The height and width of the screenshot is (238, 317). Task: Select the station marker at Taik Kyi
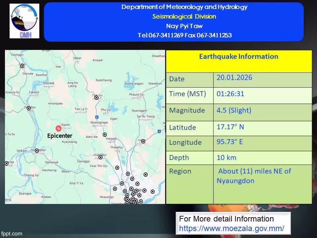(96, 98)
